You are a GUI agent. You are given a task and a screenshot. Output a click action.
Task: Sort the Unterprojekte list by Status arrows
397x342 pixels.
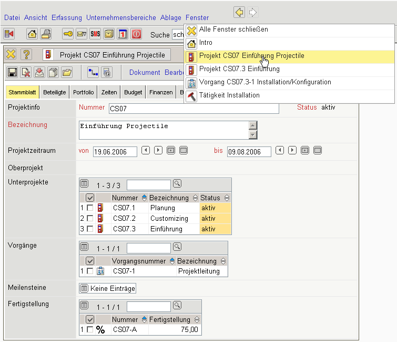(227, 198)
